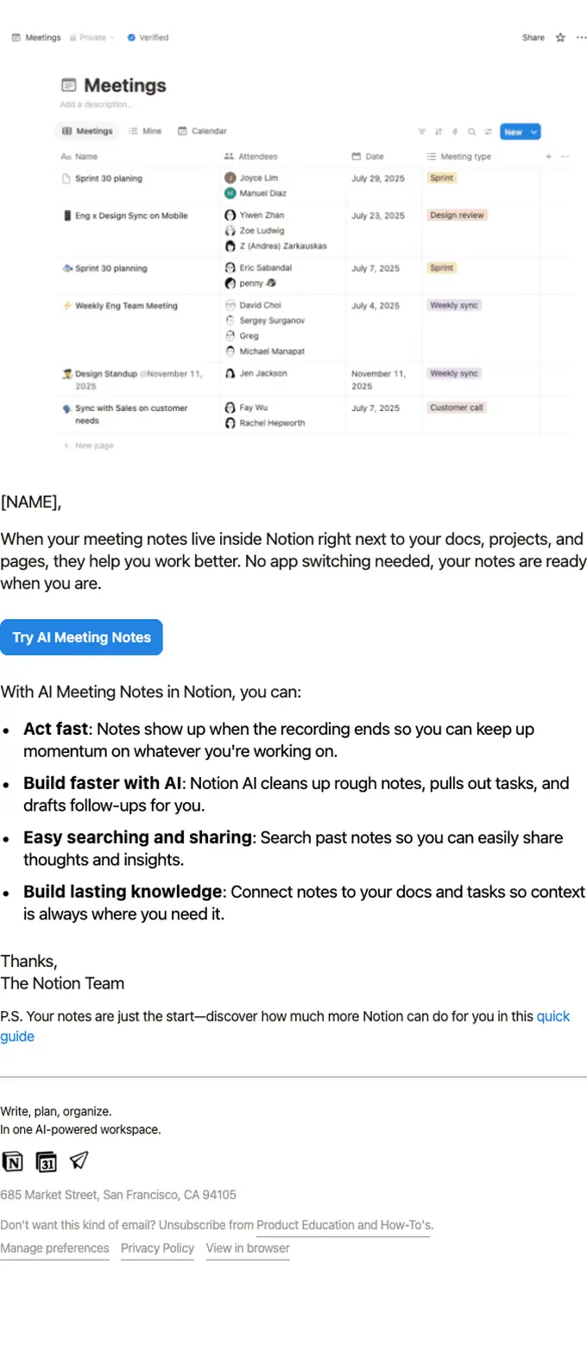Screen dimensions: 587x1371
Task: Open the Privacy Policy link
Action: click(157, 1248)
